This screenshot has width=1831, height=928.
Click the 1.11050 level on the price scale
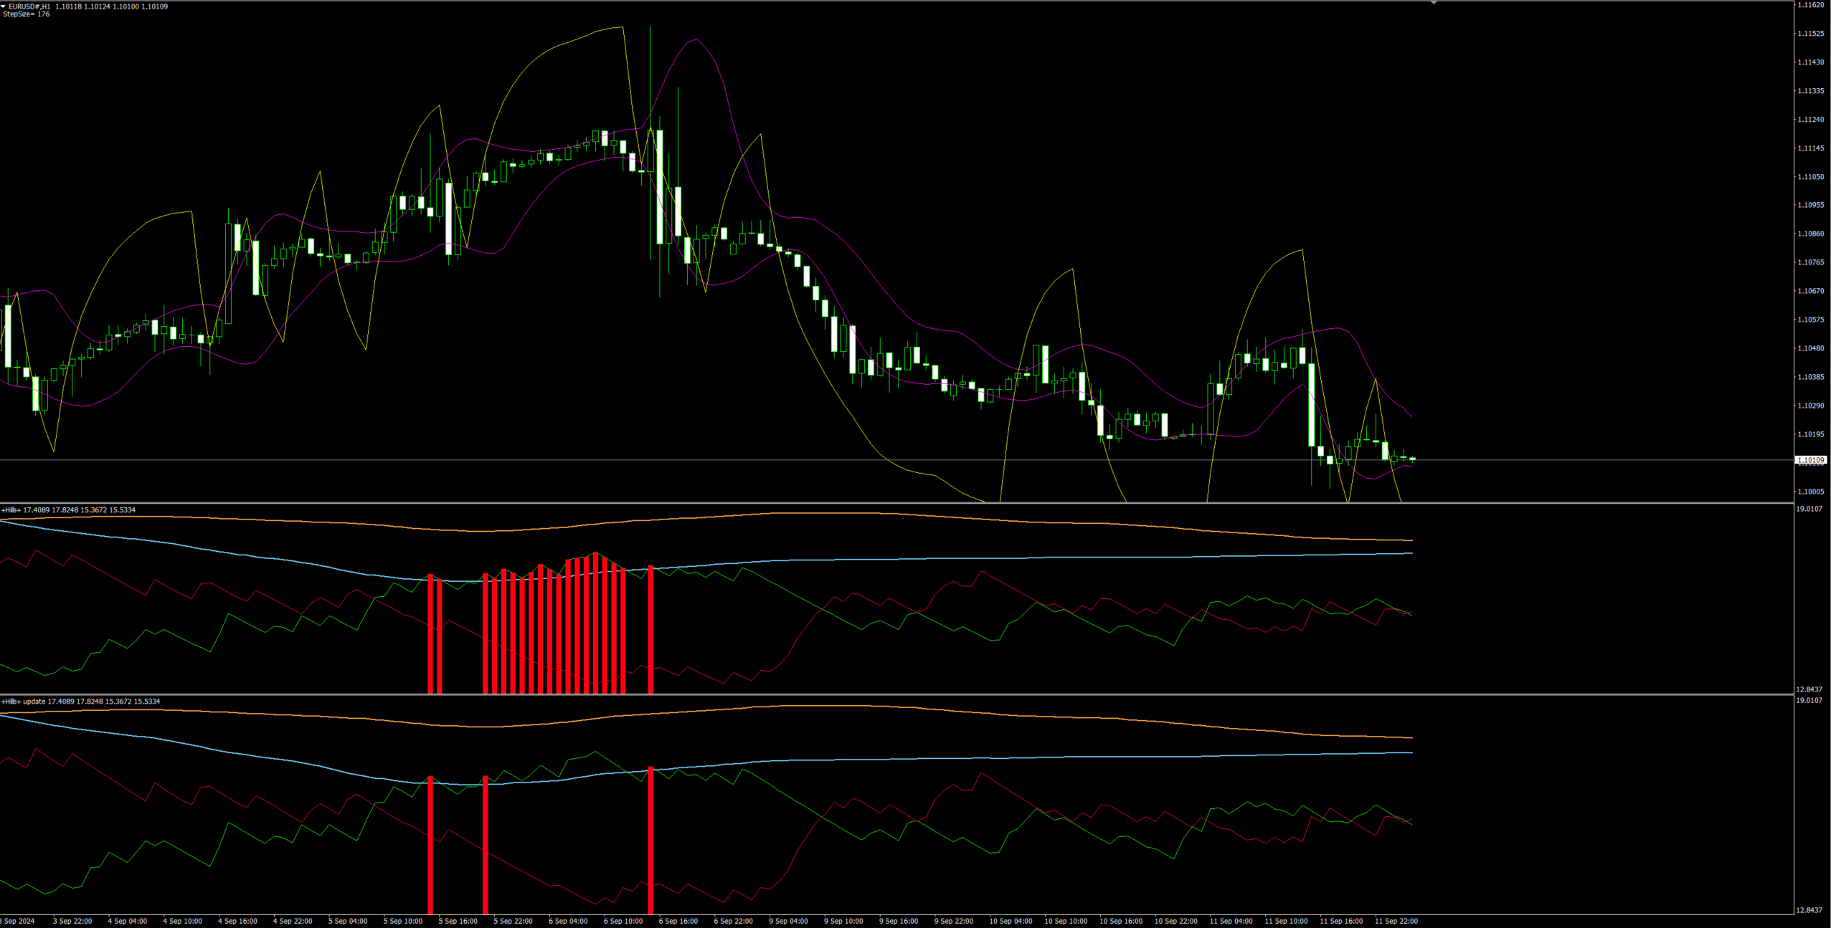click(1810, 177)
